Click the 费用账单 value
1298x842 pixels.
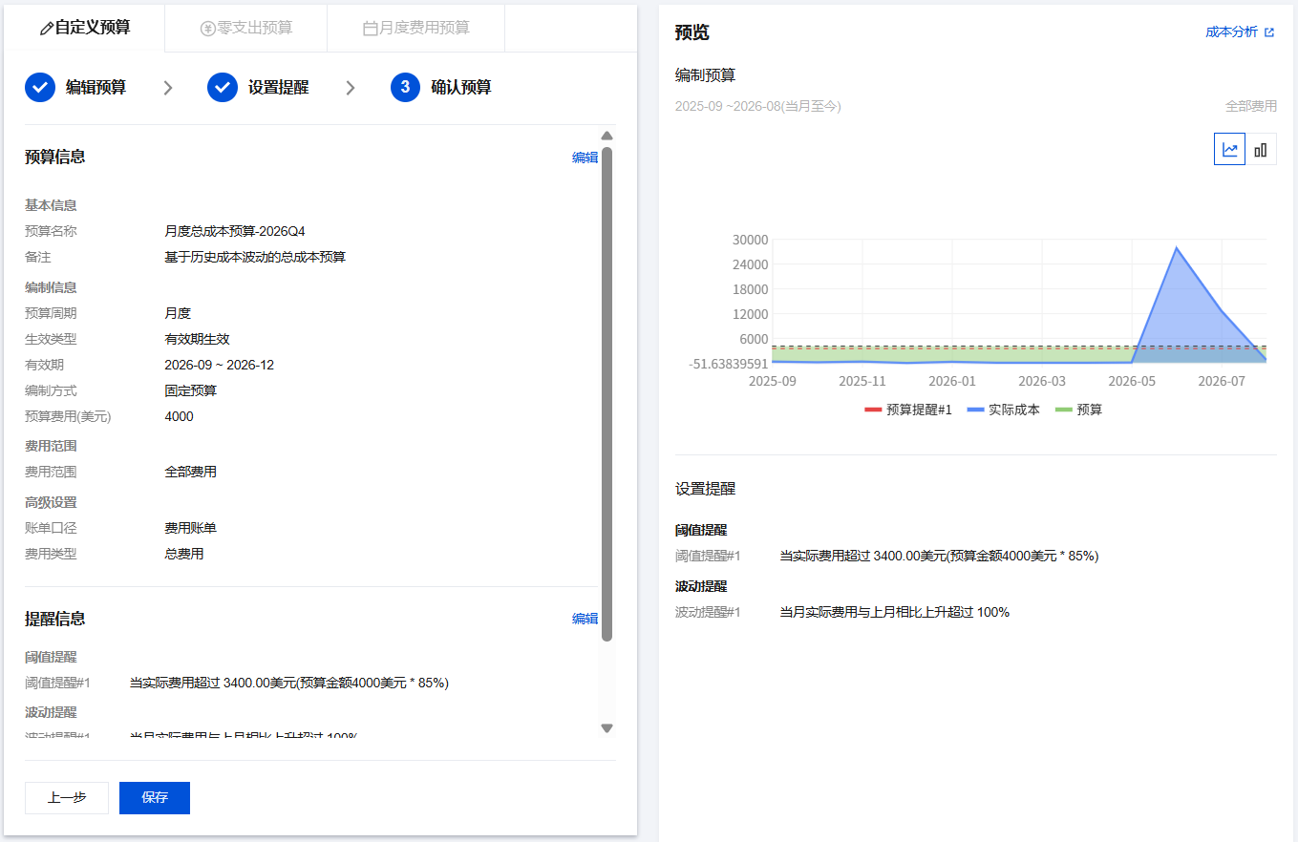[x=190, y=528]
